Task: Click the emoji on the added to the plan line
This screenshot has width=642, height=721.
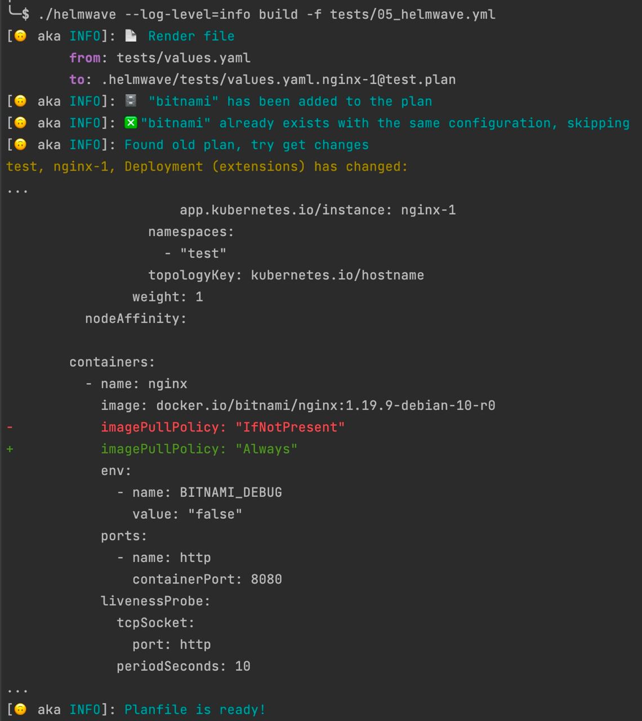Action: (x=20, y=101)
